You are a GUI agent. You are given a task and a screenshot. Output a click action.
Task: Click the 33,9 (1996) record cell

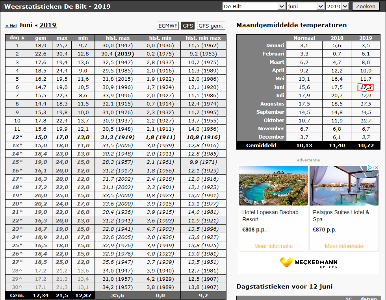118,95
